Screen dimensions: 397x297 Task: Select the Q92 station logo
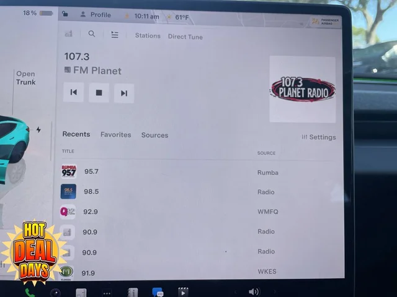pos(68,212)
